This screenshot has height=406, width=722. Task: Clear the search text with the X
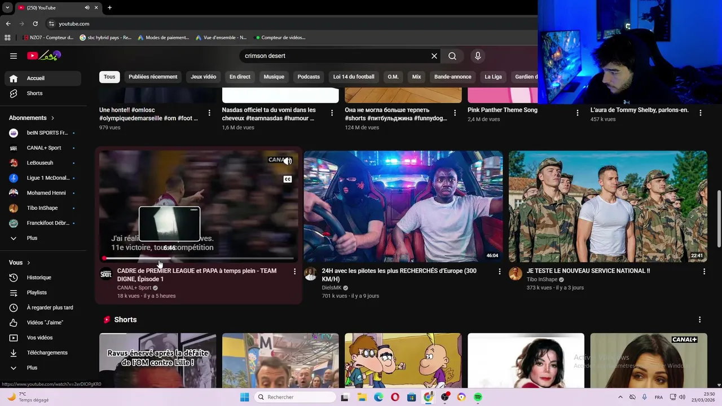click(434, 56)
